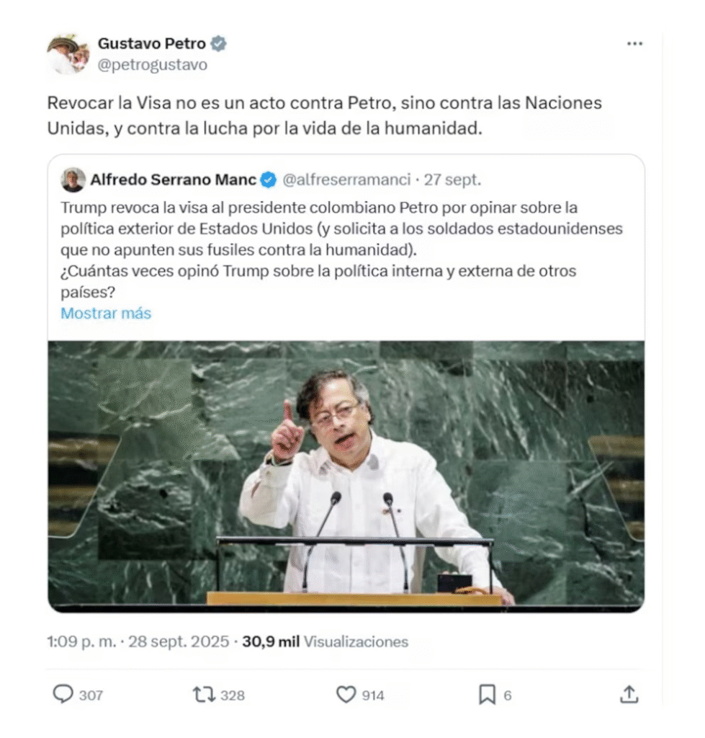Click Gustavo Petro's verified badge
This screenshot has height=738, width=705.
coord(218,43)
